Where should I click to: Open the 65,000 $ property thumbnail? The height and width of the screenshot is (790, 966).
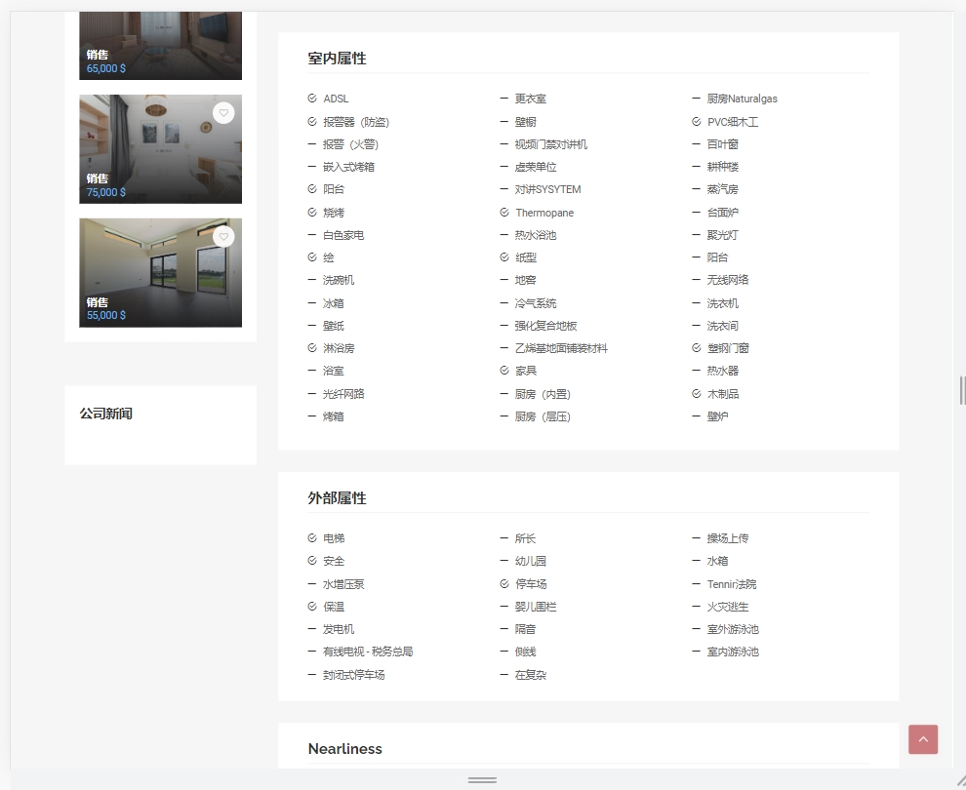point(161,46)
